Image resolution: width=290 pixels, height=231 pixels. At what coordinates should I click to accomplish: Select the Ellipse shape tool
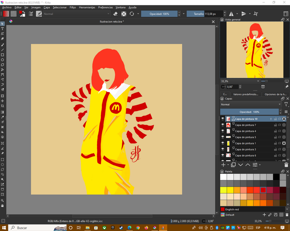click(x=2, y=60)
